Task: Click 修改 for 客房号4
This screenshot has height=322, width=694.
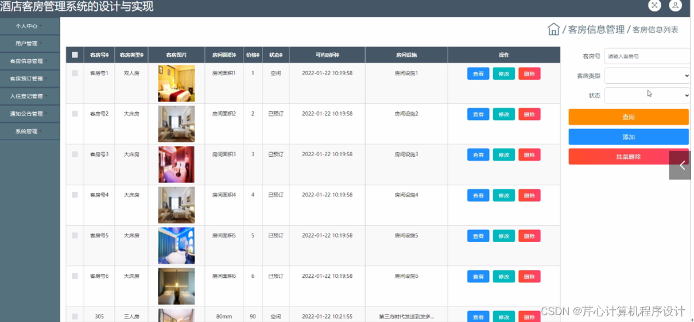Action: point(504,195)
